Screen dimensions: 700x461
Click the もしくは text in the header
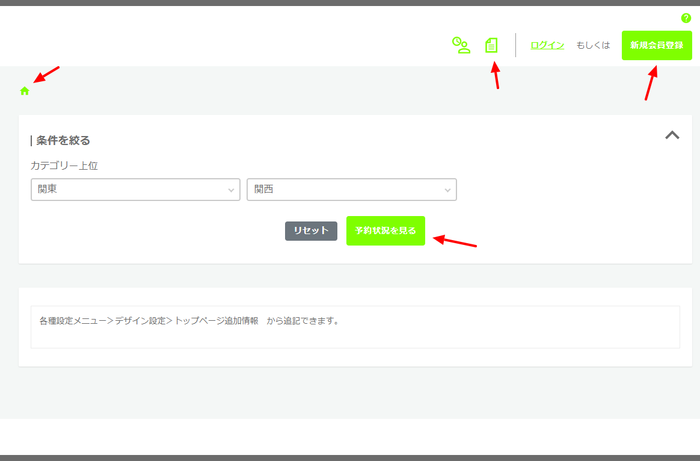tap(593, 45)
